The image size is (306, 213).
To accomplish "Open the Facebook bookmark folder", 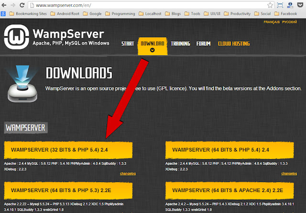I will click(285, 14).
